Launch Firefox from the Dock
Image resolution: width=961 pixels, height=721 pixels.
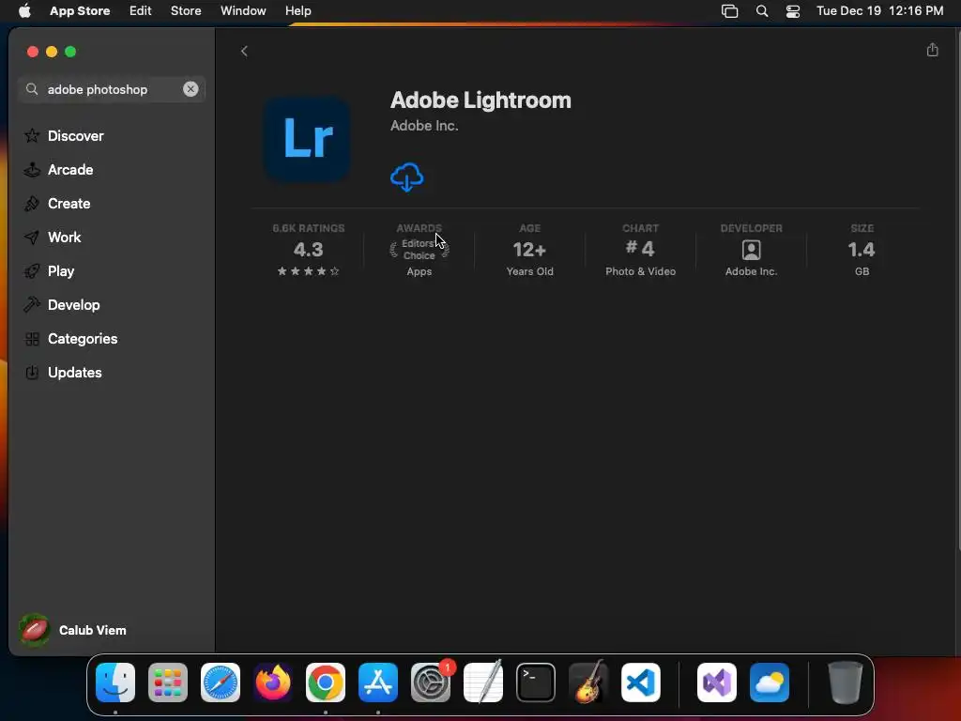click(x=273, y=682)
